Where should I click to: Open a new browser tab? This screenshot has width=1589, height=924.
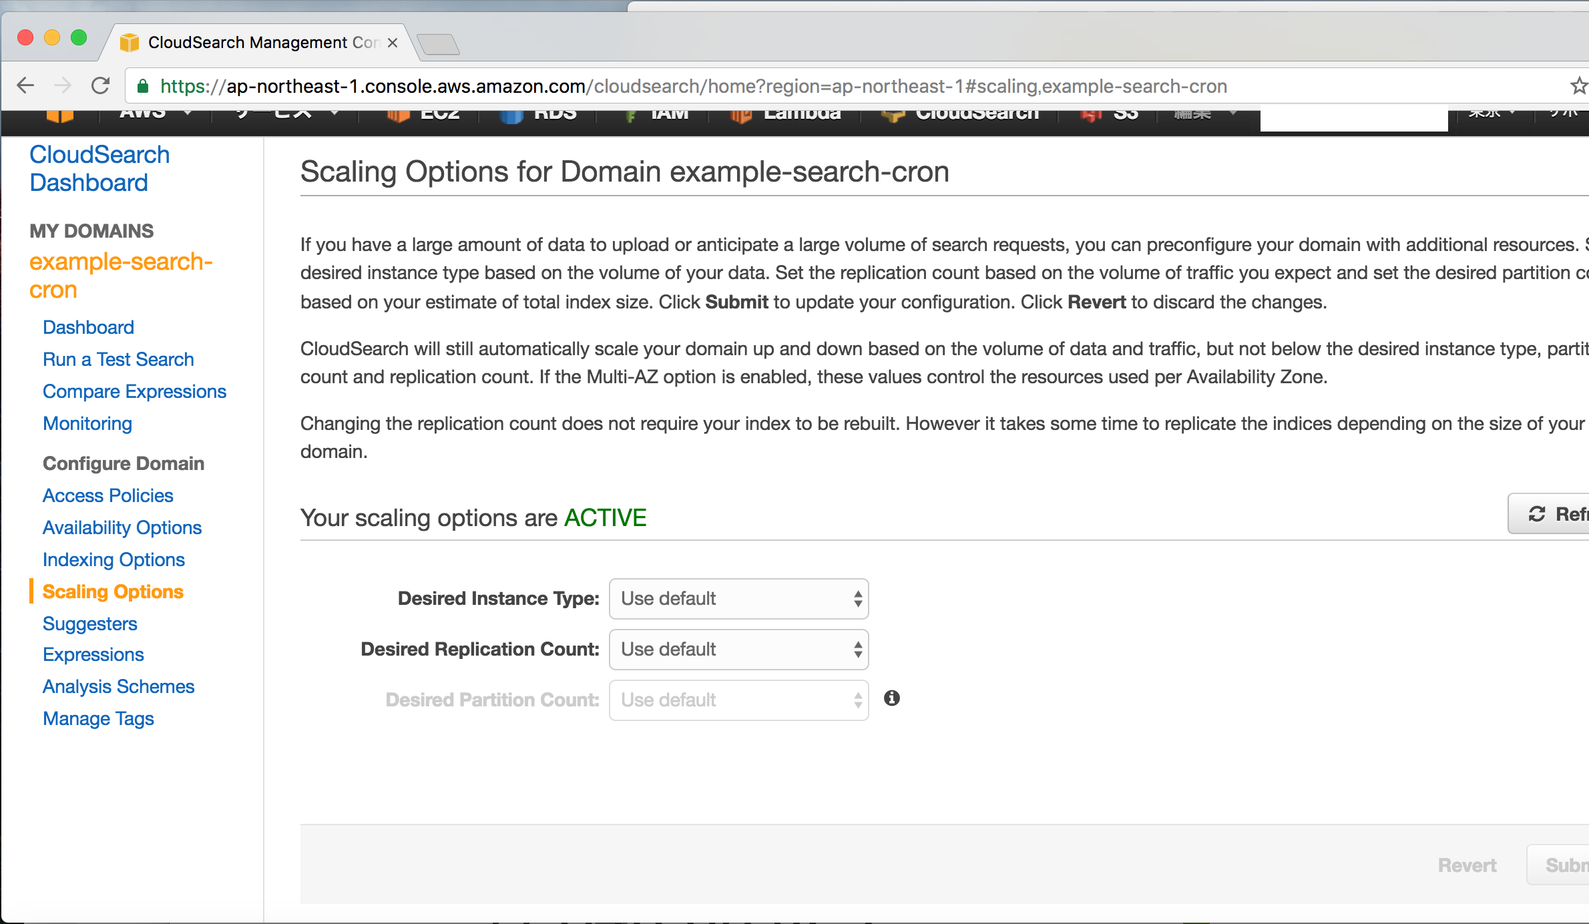[x=438, y=44]
